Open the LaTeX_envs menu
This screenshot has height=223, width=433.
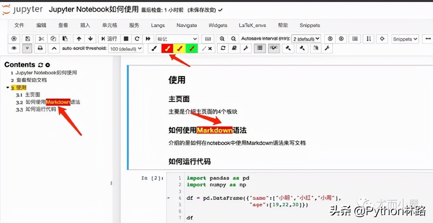[252, 25]
